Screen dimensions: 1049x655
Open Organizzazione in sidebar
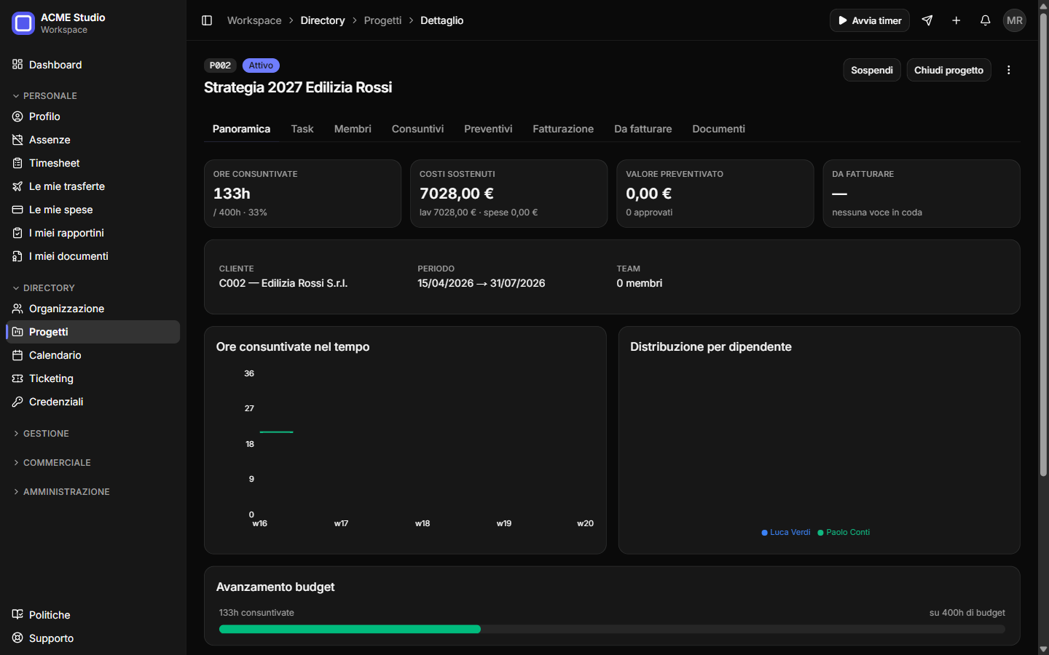point(93,309)
